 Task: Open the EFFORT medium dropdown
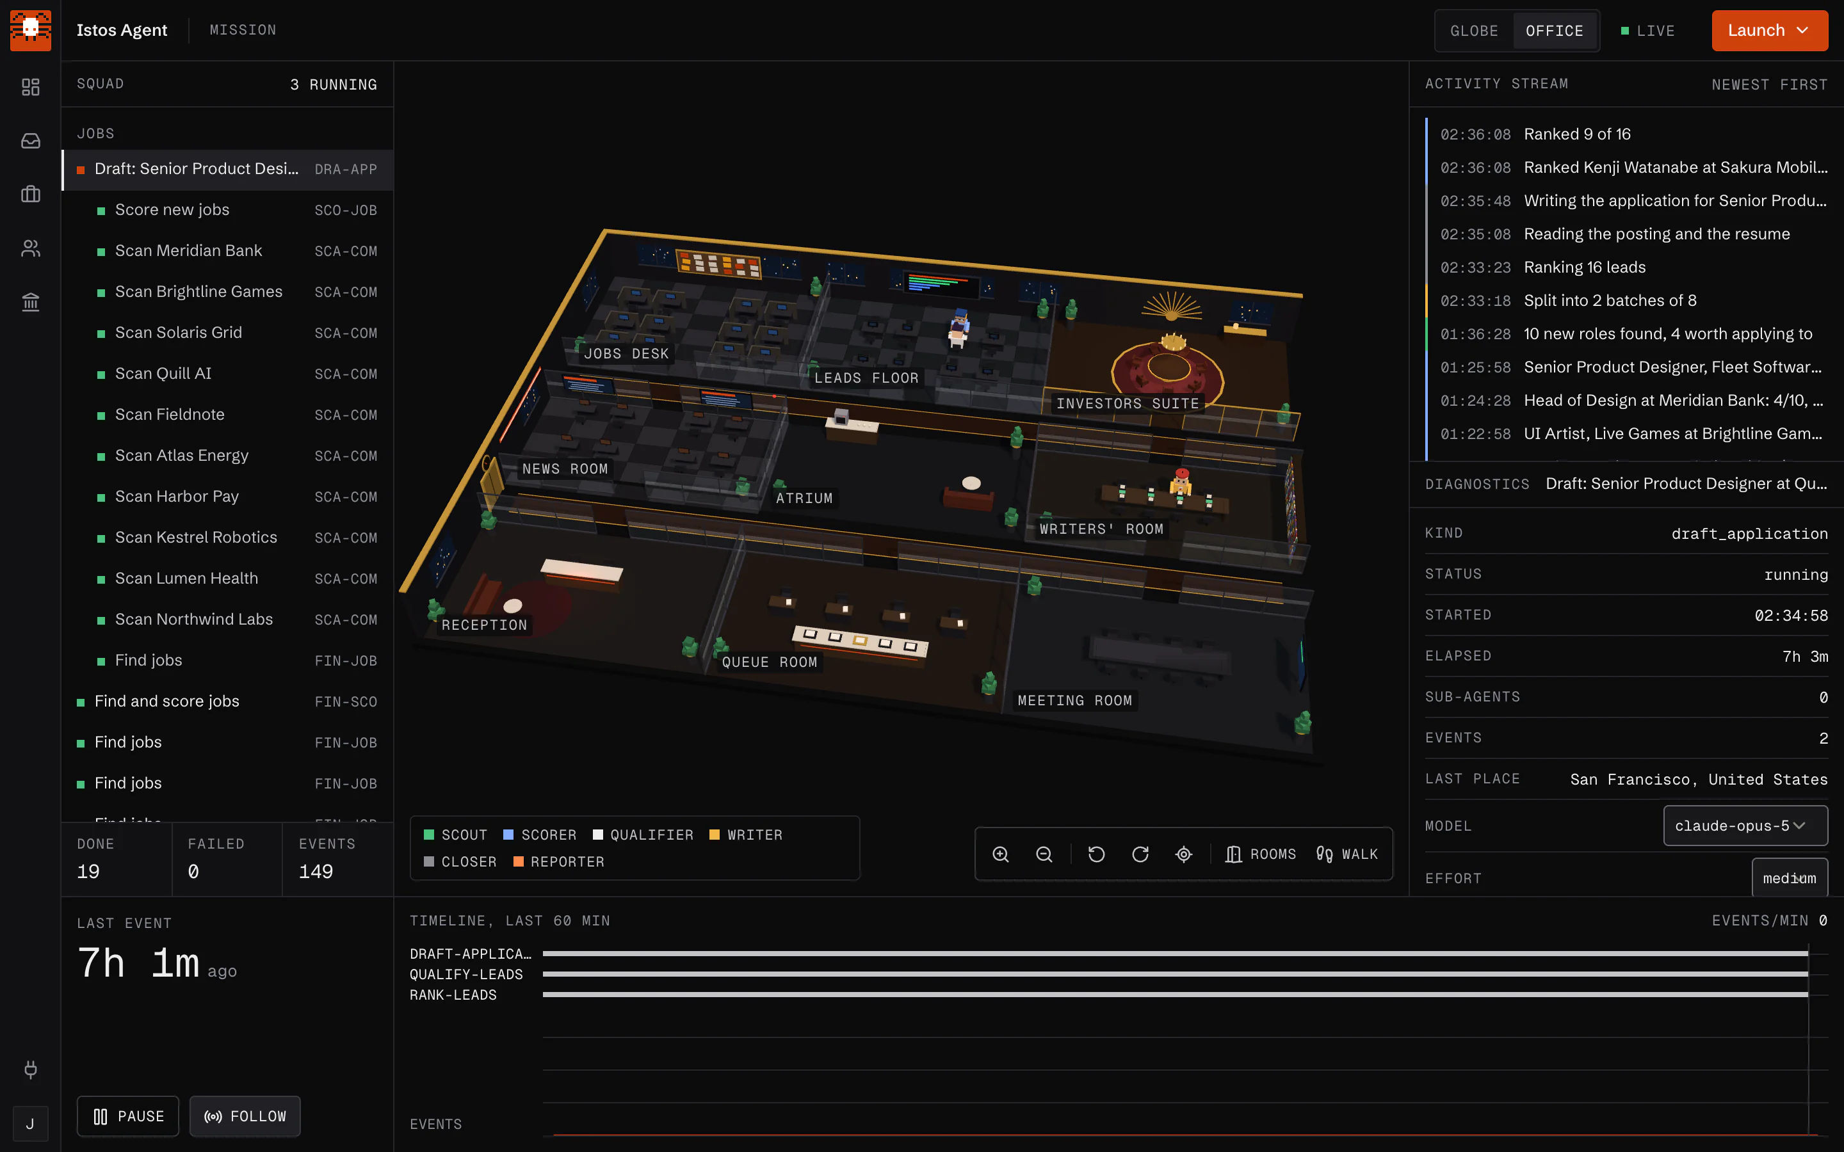[1789, 877]
